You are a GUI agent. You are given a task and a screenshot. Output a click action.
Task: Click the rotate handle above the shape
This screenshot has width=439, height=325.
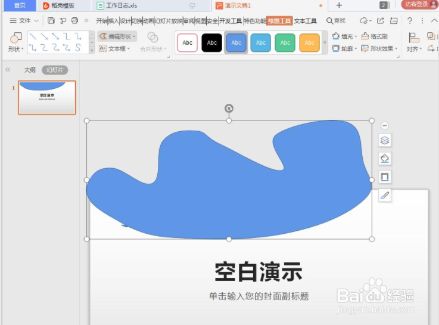pos(229,109)
